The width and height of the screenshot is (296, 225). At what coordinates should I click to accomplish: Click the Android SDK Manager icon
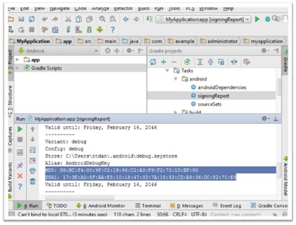(89, 30)
